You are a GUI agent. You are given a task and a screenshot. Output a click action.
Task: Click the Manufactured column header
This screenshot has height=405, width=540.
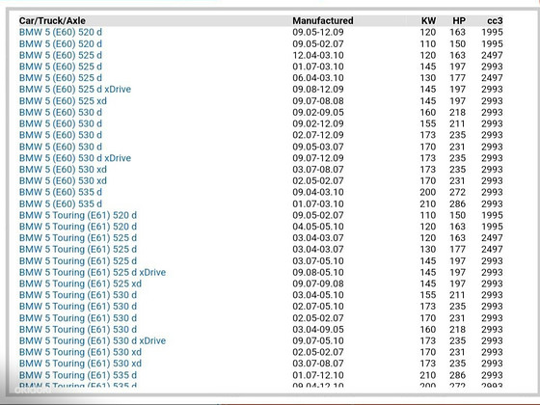323,20
